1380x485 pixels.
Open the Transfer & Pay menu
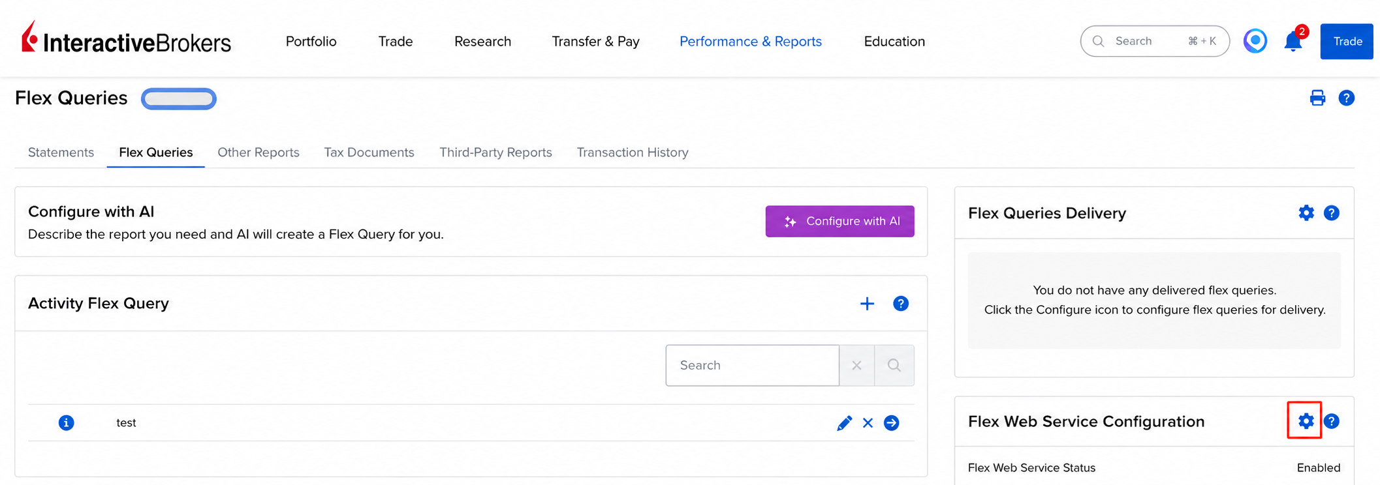tap(596, 42)
